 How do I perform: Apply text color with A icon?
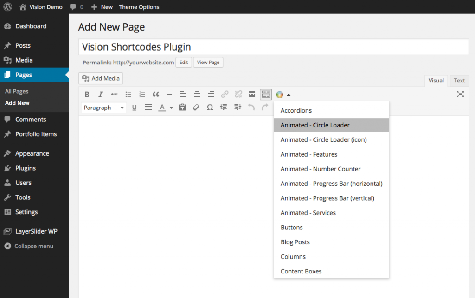click(x=162, y=108)
